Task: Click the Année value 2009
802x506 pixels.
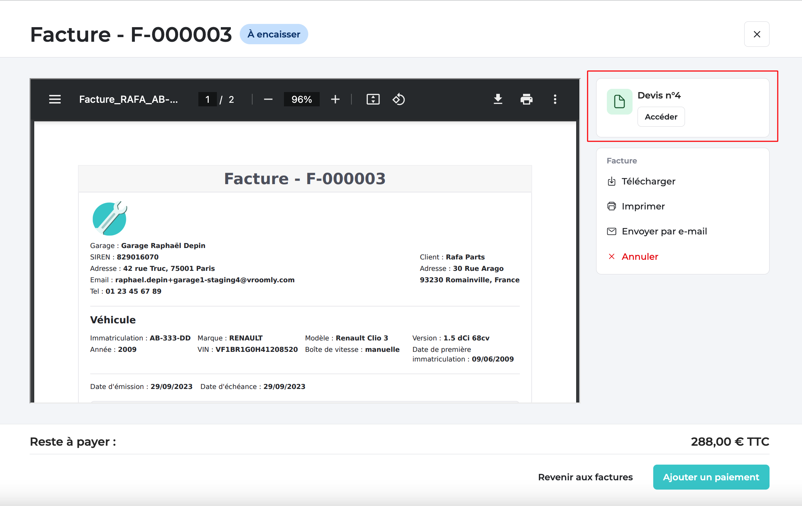Action: pos(127,349)
